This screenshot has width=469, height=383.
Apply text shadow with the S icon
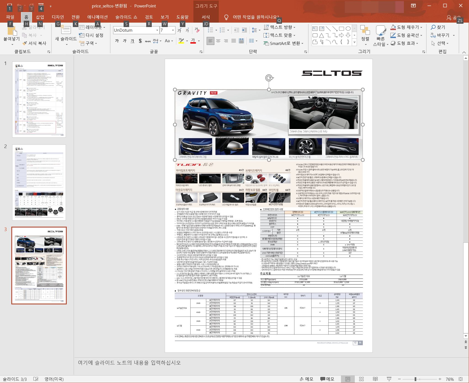click(x=140, y=41)
